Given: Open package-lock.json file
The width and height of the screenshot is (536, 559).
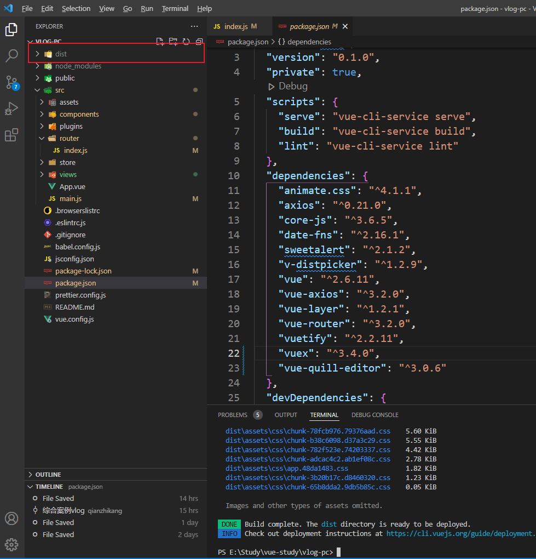Looking at the screenshot, I should tap(116, 271).
